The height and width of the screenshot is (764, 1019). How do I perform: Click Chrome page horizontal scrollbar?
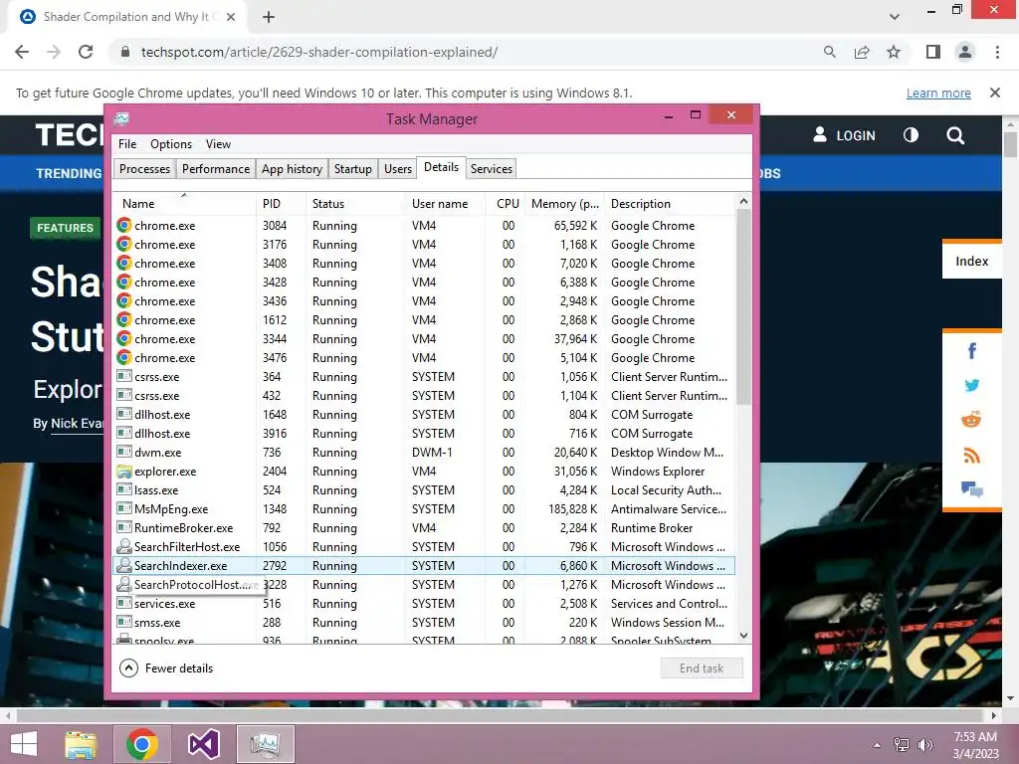[500, 715]
